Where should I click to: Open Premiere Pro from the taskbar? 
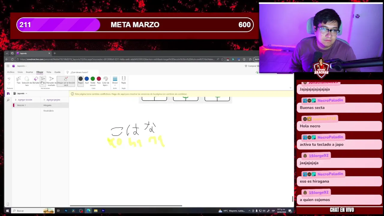pos(103,211)
